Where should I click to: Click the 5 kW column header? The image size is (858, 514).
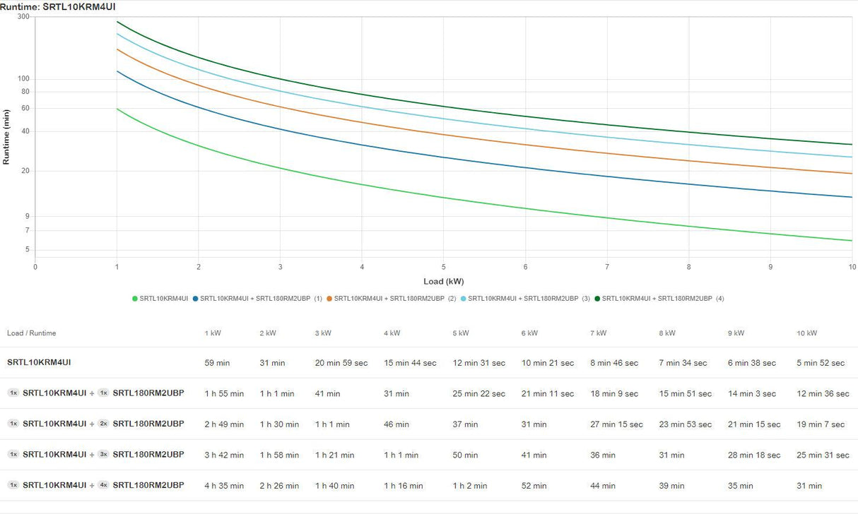(x=462, y=333)
